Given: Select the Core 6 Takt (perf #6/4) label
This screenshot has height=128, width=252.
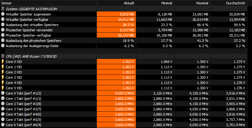Looking at the screenshot, I should 23,125.
